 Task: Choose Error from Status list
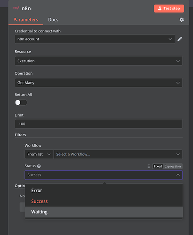point(104,190)
